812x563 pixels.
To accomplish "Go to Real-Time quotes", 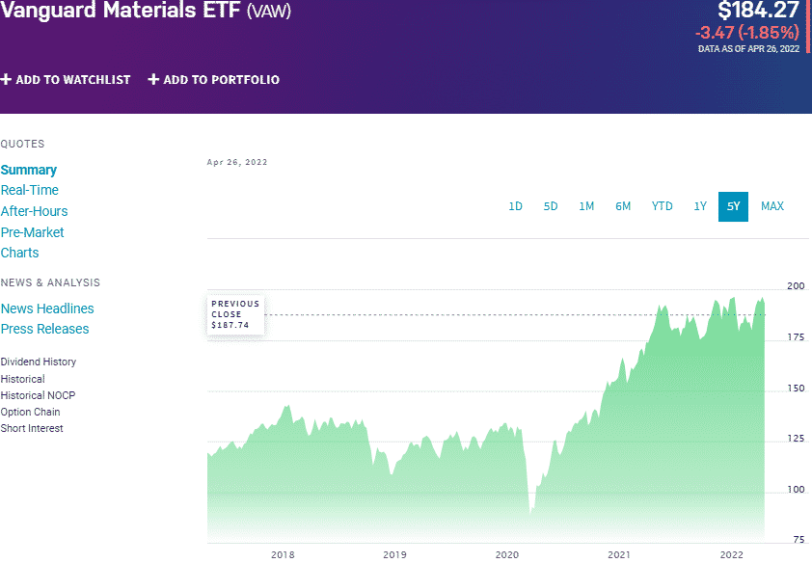I will pos(29,190).
